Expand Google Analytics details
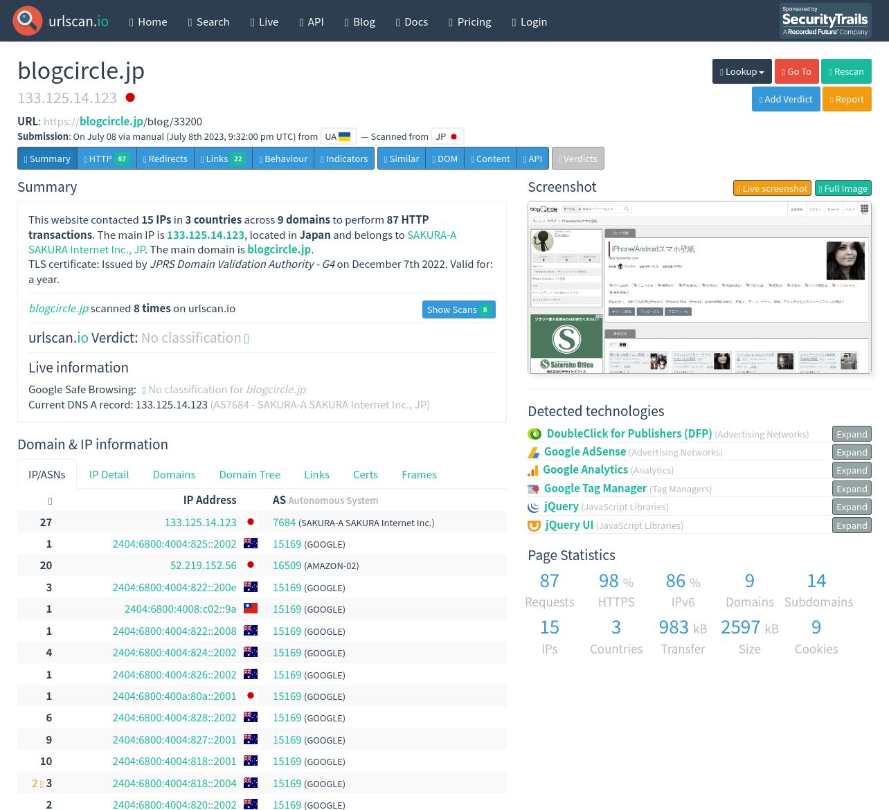 (x=852, y=470)
